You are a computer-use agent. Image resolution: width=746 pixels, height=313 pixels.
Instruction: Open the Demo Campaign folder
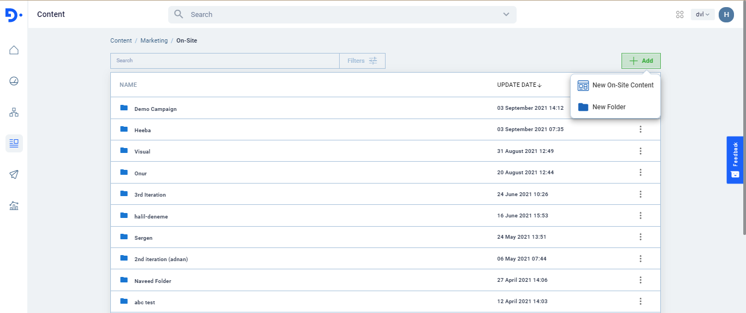(x=155, y=109)
